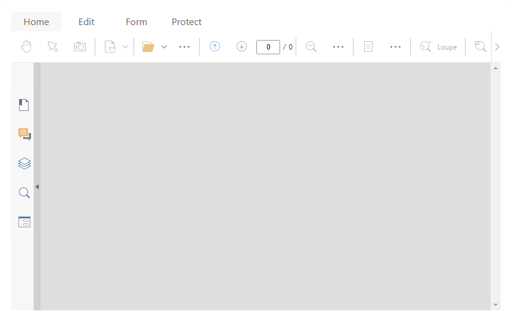512x324 pixels.
Task: Show the Layers sidebar panel
Action: pyautogui.click(x=24, y=163)
